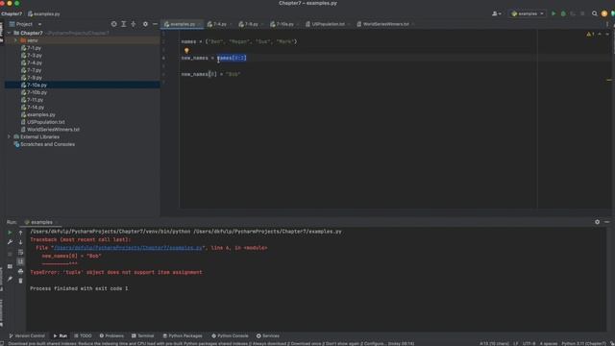Viewport: 615px width, 346px height.
Task: Click the yellow intention lightbulb in editor
Action: pos(186,50)
